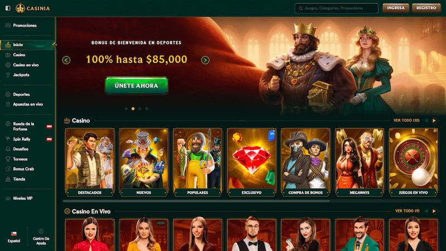Click the ÚNETE AHORA button
Viewport: 446px width, 251px height.
(137, 86)
